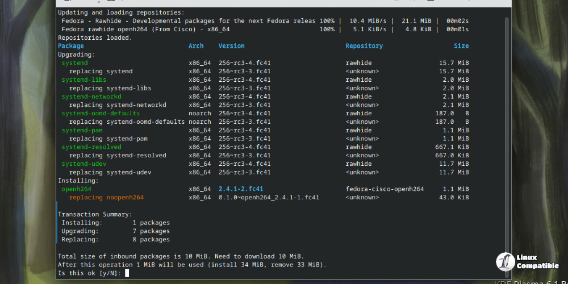Select the Arch column header
The height and width of the screenshot is (284, 568).
pos(196,46)
